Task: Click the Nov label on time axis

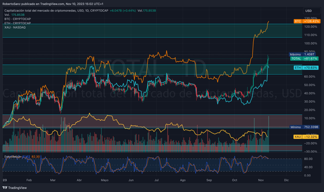Action: pyautogui.click(x=261, y=180)
